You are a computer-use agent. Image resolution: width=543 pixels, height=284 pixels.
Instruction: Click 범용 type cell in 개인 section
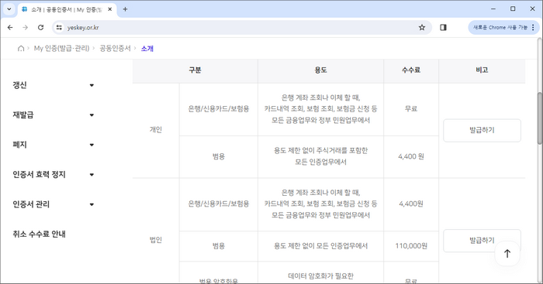pos(219,156)
